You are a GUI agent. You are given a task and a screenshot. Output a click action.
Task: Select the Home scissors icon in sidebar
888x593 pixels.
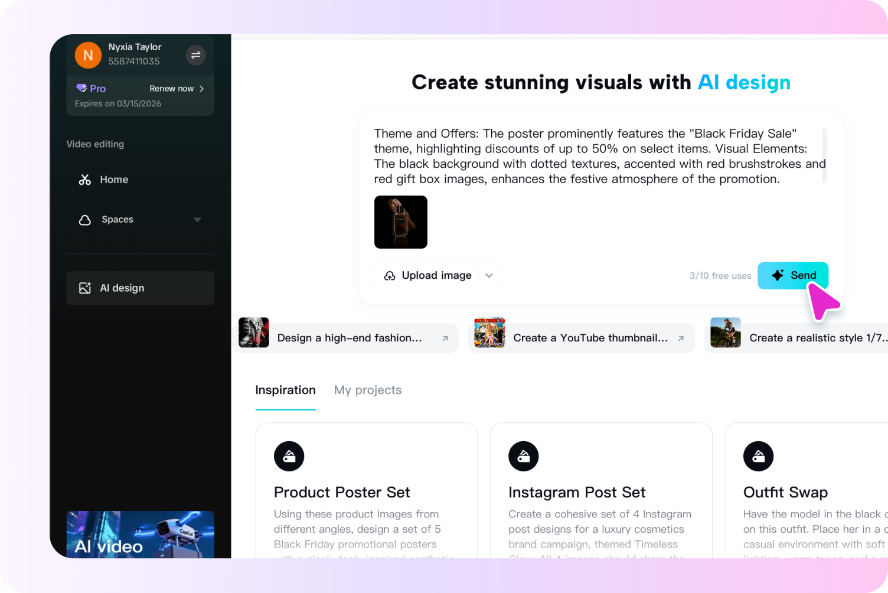pyautogui.click(x=85, y=180)
